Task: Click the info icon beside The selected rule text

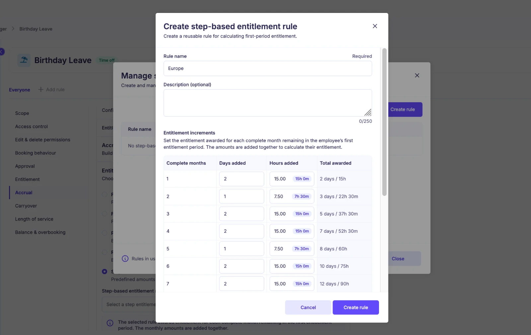Action: tap(110, 323)
